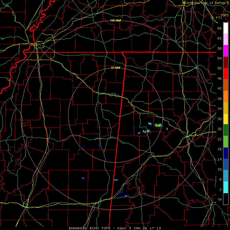Click the "26" legend value
Viewport: 230px width, 230px height.
pyautogui.click(x=220, y=129)
